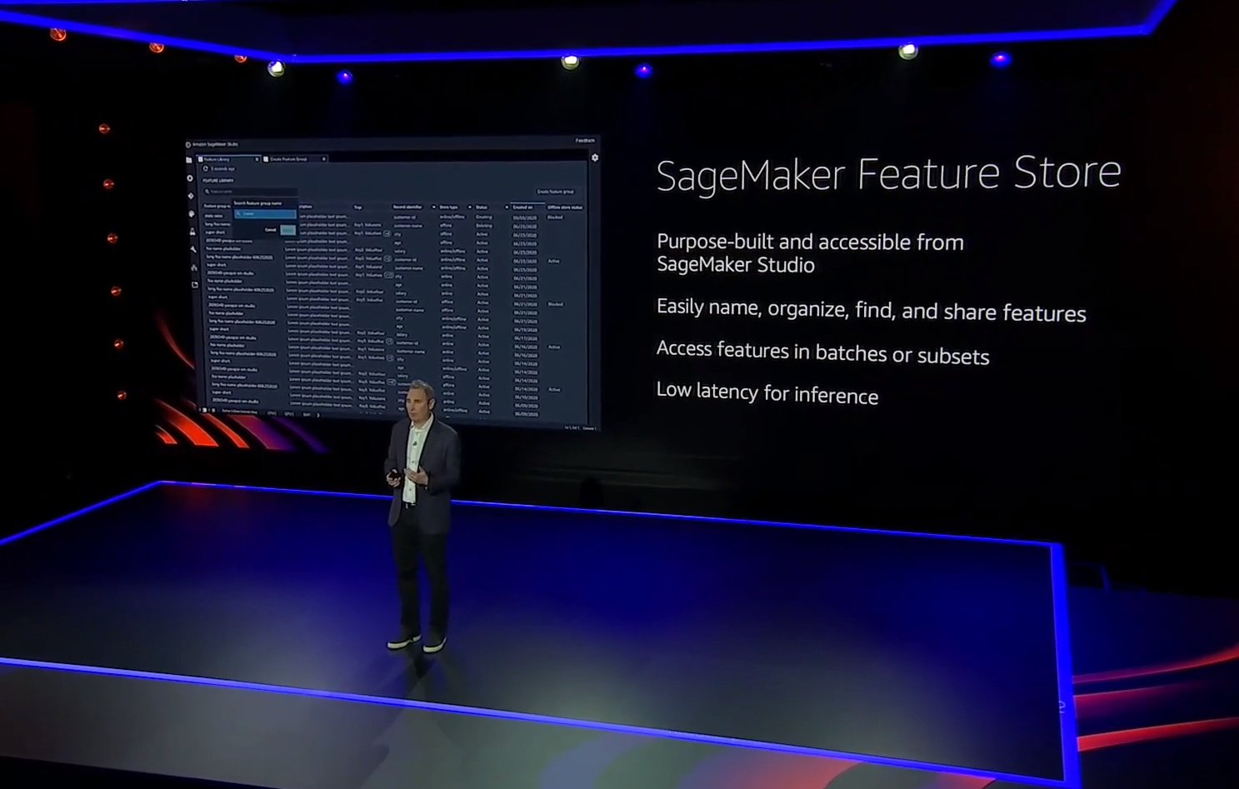Click the Amazon SageMaker Studio logo icon

pyautogui.click(x=188, y=145)
